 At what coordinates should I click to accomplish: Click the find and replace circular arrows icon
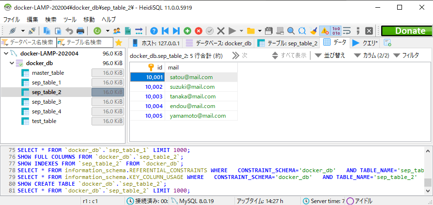(302, 31)
